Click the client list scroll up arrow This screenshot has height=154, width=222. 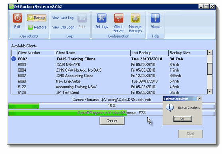[210, 53]
